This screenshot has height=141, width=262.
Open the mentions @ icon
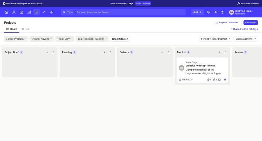click(x=208, y=12)
